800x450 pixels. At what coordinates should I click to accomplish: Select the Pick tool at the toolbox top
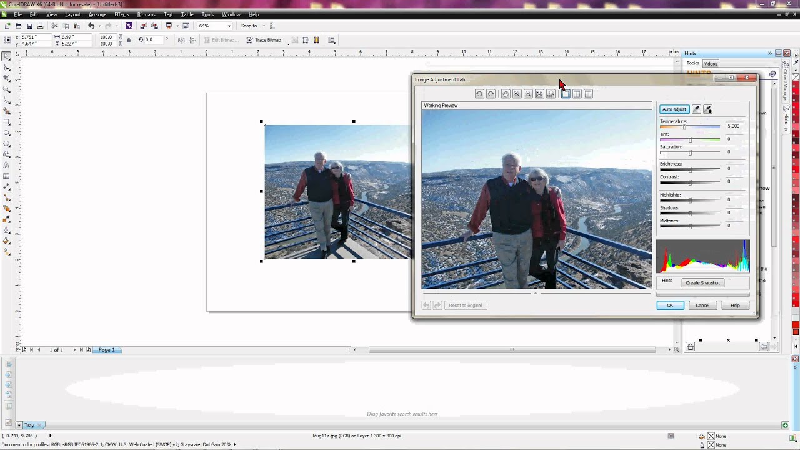(7, 56)
